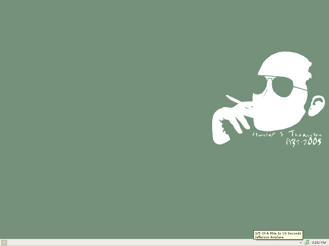Click the "3/5 Of A Mile In 10 Seconds" tooltip text
Screen dimensions: 329x246
(x=278, y=233)
